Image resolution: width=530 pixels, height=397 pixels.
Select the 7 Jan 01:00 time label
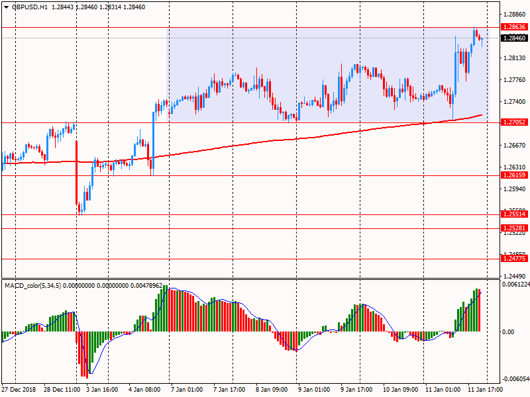coord(187,390)
